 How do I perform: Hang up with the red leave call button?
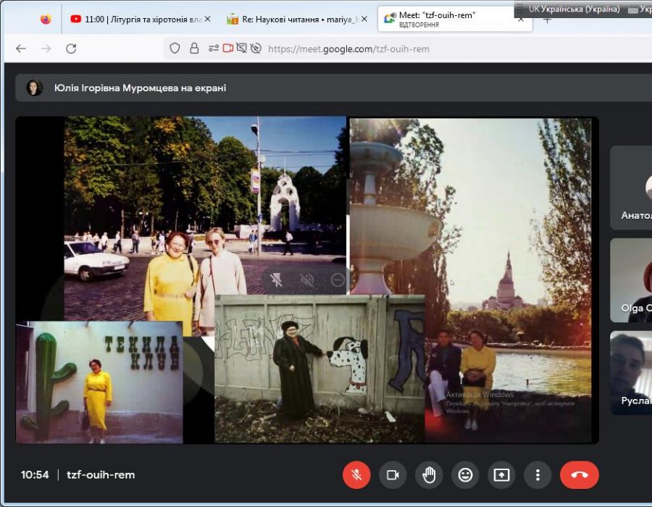(580, 475)
